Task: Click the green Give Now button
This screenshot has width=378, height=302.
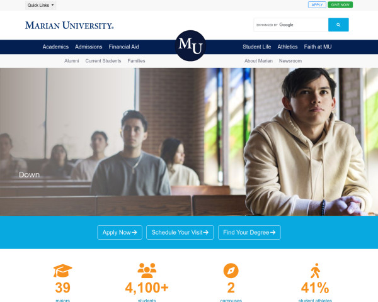Action: click(340, 5)
